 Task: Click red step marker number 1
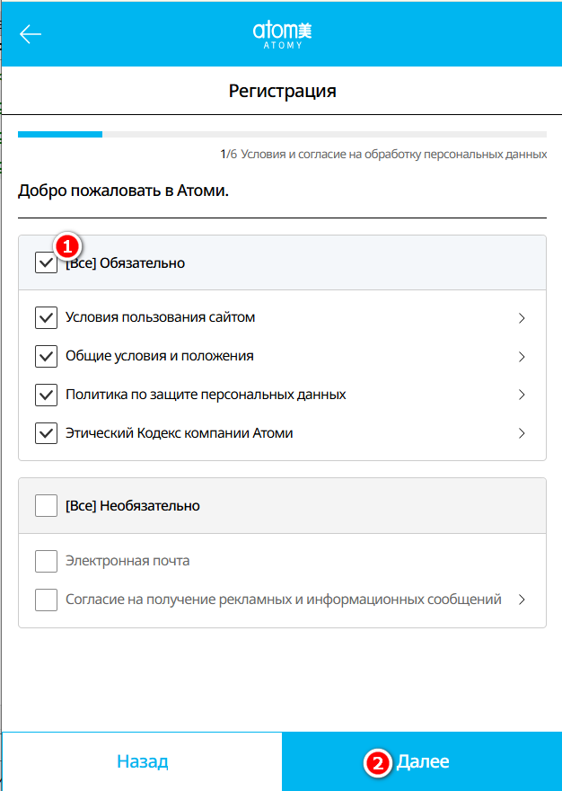(67, 247)
